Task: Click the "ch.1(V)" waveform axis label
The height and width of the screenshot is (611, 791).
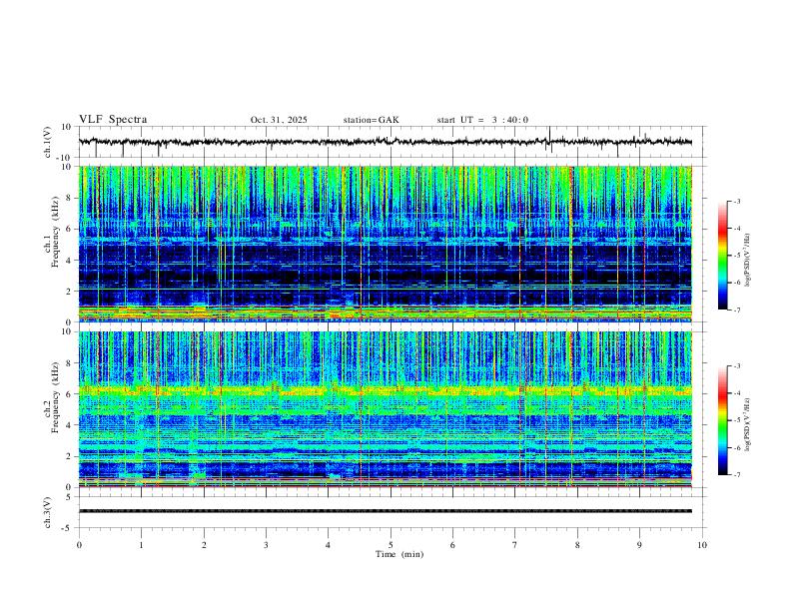Action: click(x=48, y=142)
